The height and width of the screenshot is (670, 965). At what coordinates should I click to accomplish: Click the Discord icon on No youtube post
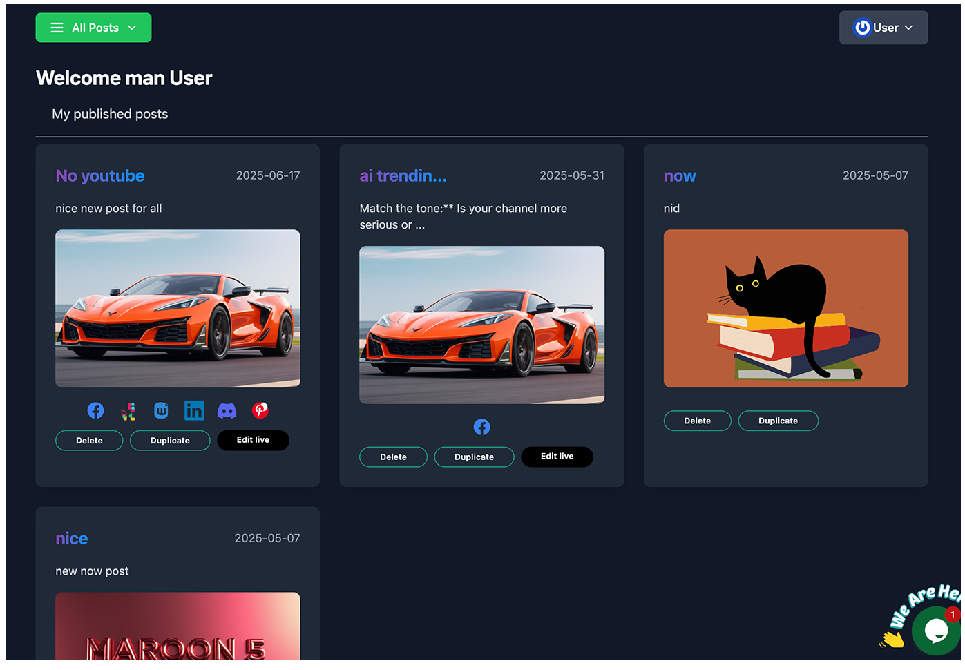[227, 411]
